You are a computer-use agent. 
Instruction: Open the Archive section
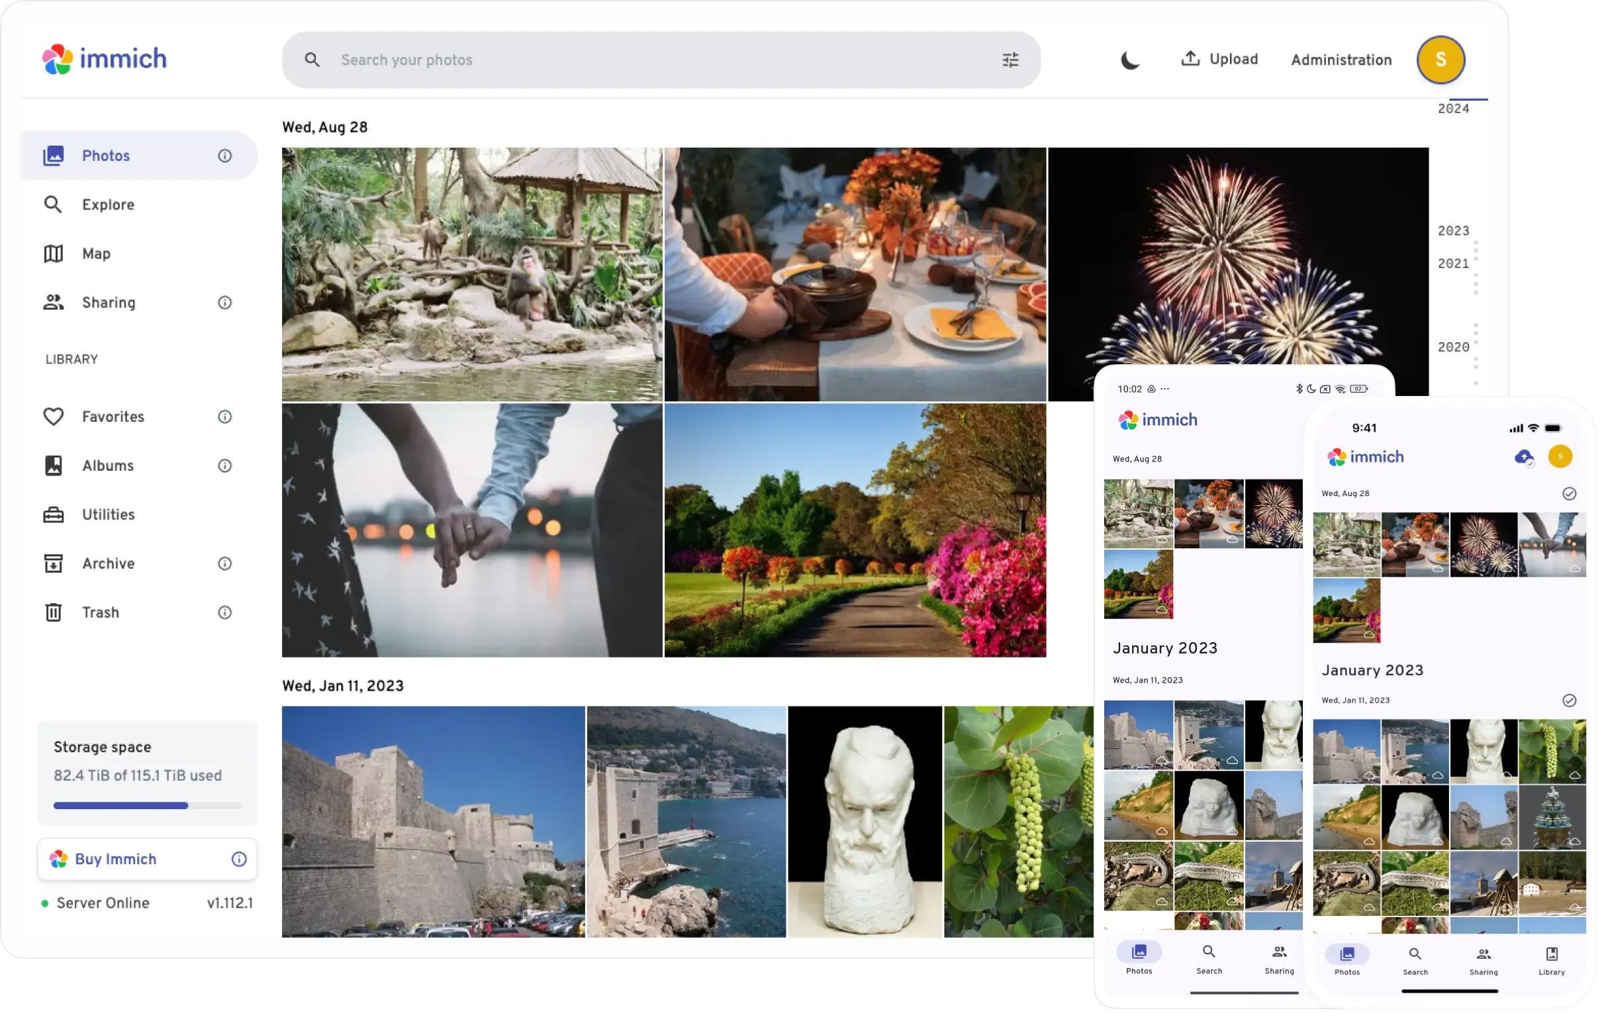pos(108,564)
